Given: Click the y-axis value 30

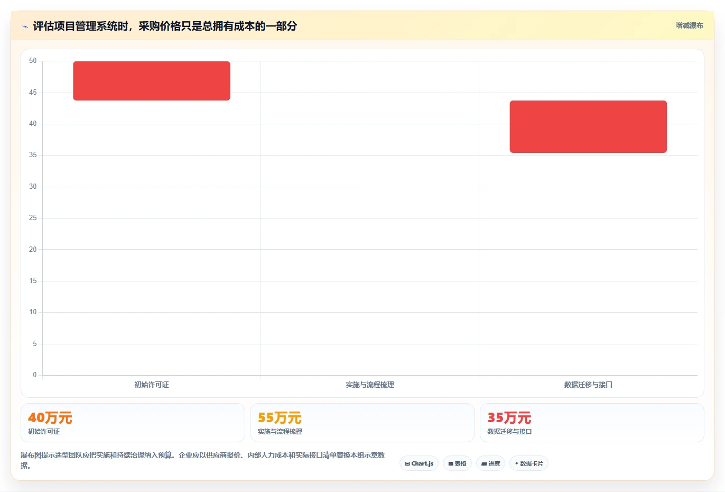Looking at the screenshot, I should click(x=33, y=187).
